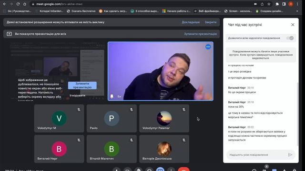The image size is (305, 171).
Task: Select the shared screen presentation thumbnail
Action: [x=58, y=71]
